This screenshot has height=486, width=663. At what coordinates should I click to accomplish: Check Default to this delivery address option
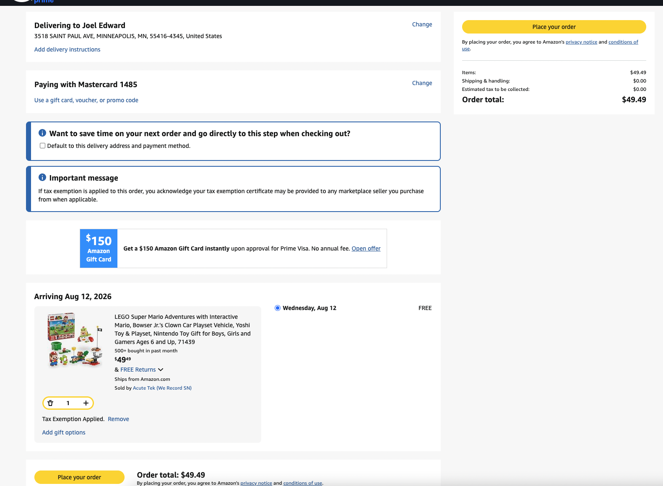pyautogui.click(x=42, y=146)
